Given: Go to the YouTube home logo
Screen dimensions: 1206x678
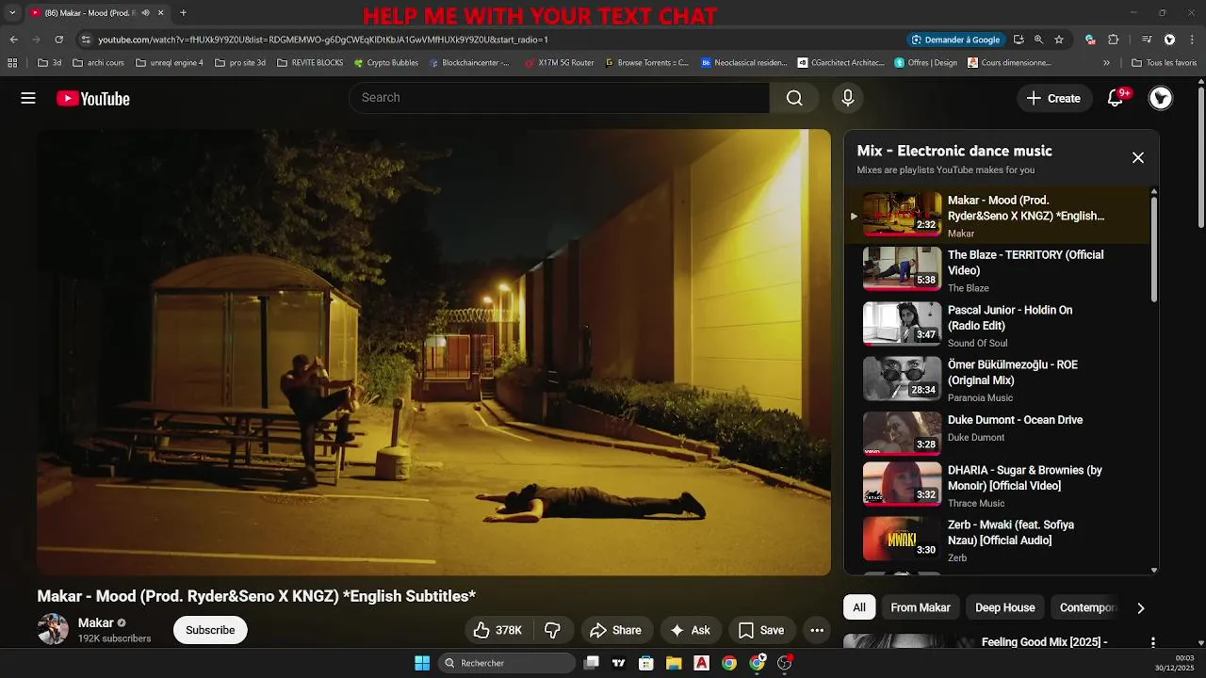Looking at the screenshot, I should tap(93, 98).
